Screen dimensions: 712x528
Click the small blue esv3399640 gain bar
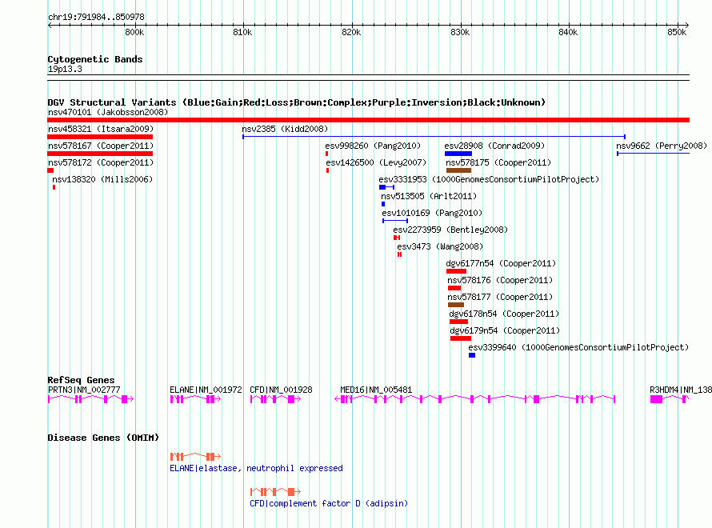472,355
